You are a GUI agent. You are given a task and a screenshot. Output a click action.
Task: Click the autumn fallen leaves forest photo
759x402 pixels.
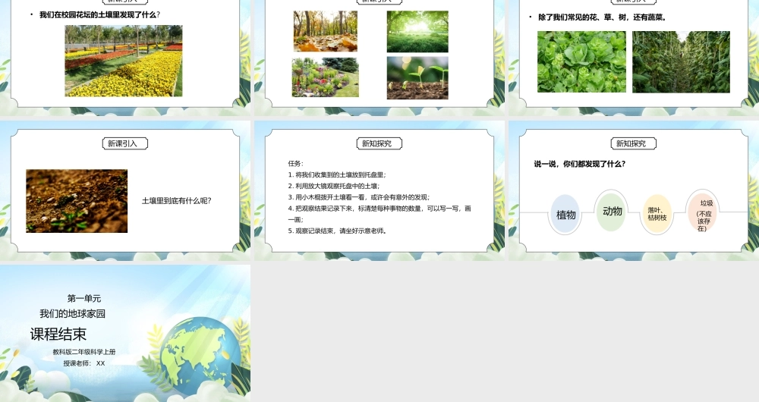(x=326, y=31)
